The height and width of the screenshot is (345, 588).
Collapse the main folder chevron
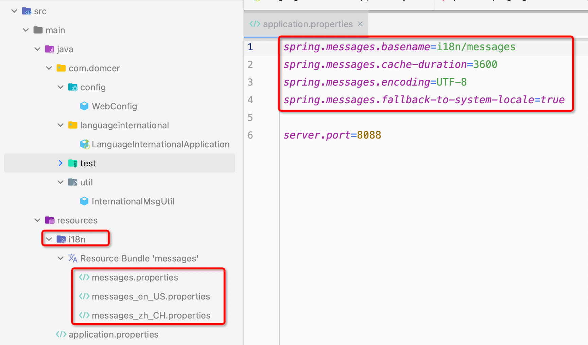(x=26, y=30)
